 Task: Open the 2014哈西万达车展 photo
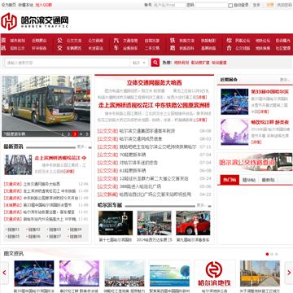click(x=154, y=223)
